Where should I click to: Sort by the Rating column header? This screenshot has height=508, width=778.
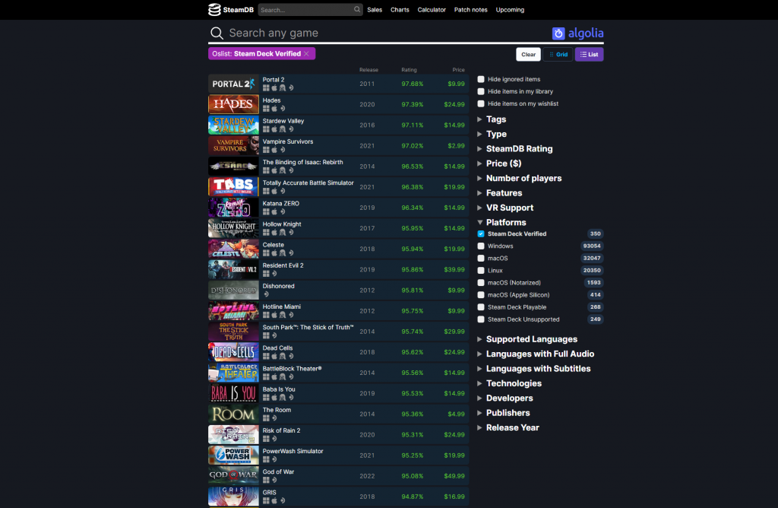(x=409, y=70)
